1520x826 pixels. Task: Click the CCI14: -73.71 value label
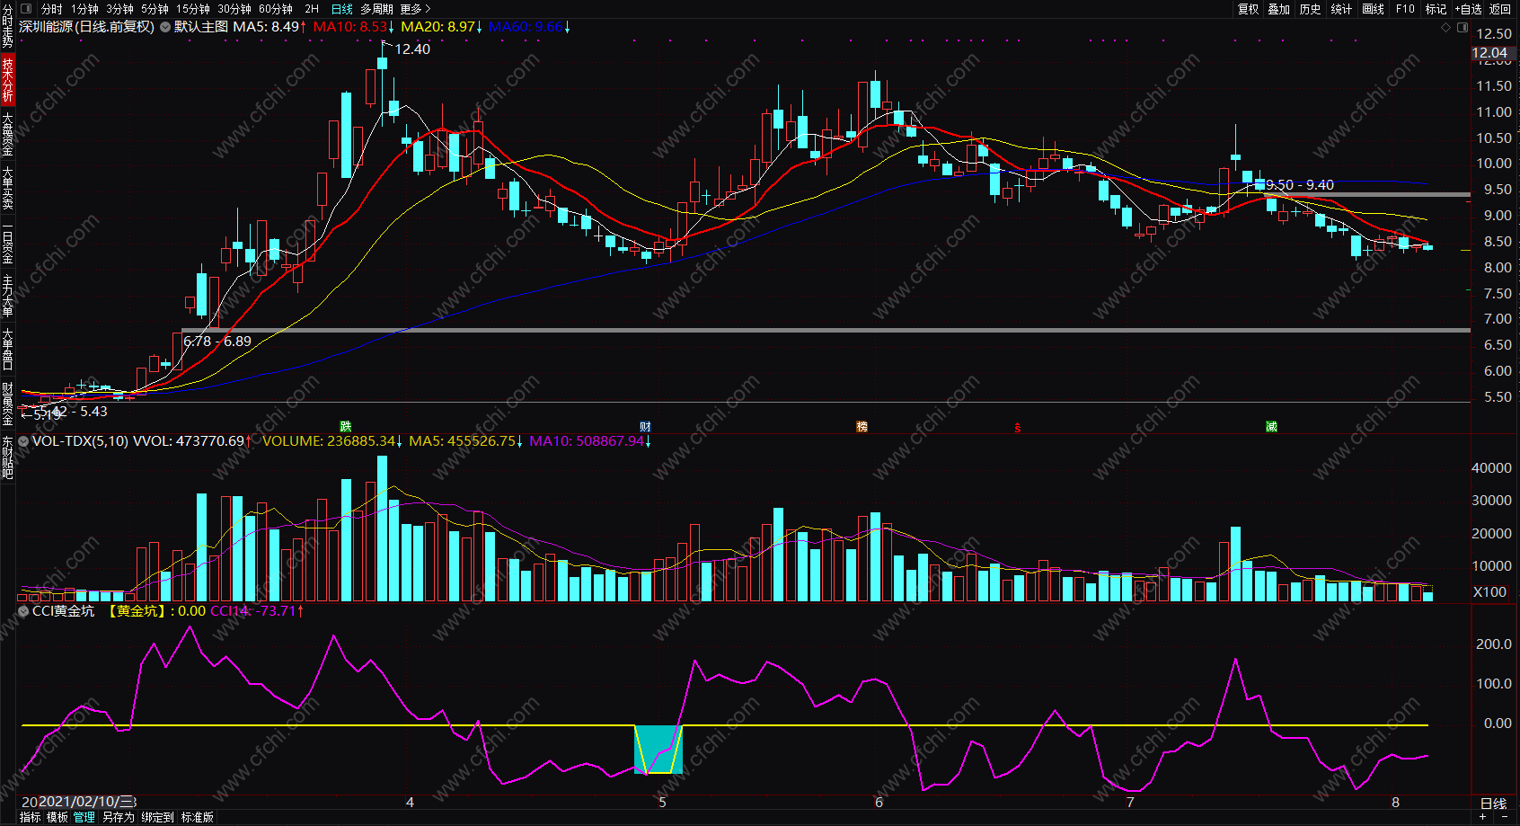(x=257, y=611)
